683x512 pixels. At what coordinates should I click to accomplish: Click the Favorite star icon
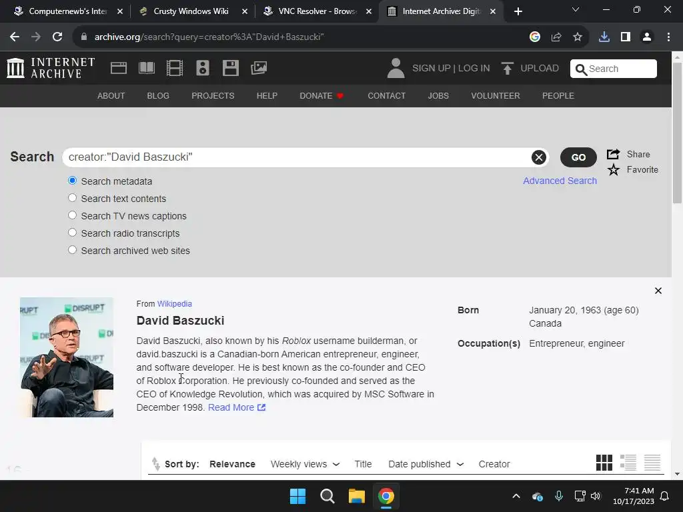(614, 170)
